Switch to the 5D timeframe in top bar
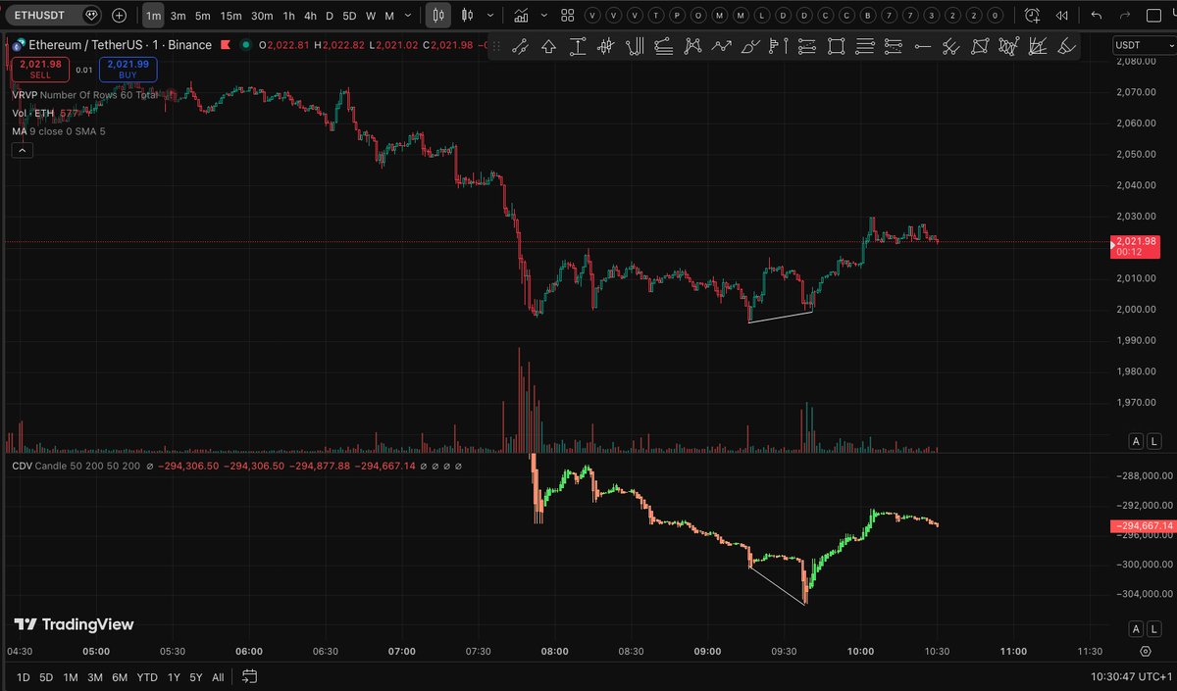1177x691 pixels. (x=349, y=16)
